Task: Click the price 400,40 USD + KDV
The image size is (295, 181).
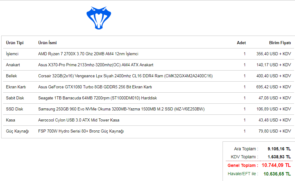Action: (274, 76)
